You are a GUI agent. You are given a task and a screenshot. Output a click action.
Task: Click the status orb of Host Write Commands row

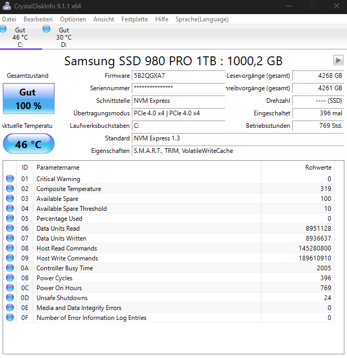click(10, 258)
